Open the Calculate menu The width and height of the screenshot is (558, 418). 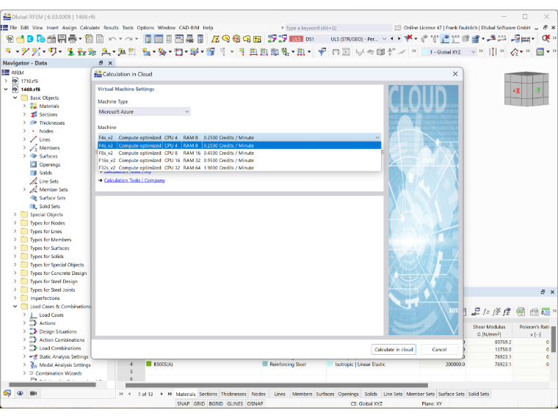coord(90,28)
